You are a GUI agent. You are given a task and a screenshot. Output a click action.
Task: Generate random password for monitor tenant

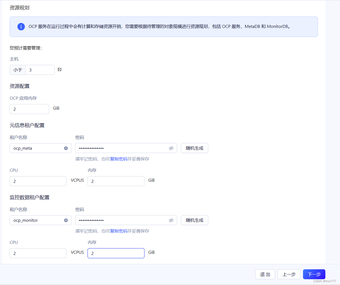pos(194,220)
